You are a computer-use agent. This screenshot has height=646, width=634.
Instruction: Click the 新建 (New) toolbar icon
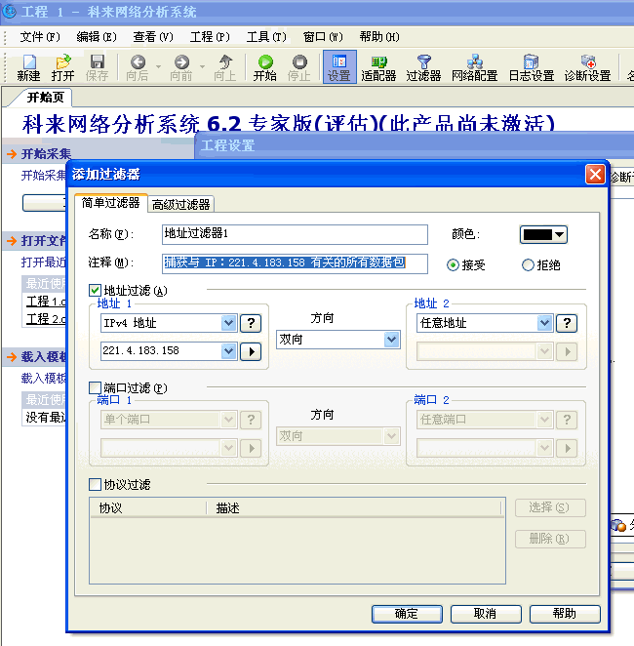(x=29, y=67)
